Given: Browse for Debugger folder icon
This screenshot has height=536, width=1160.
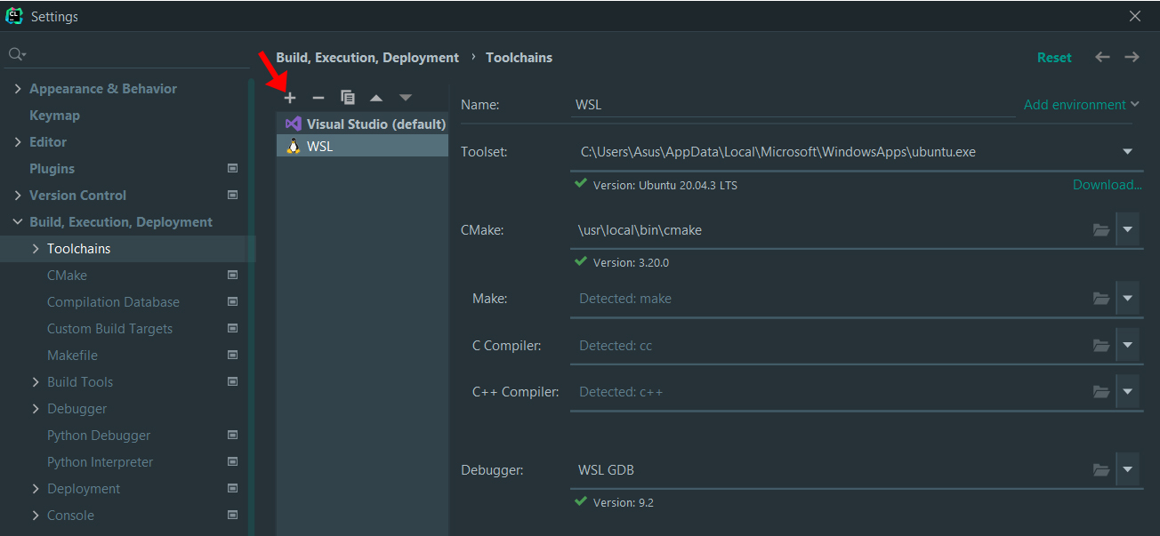Looking at the screenshot, I should pyautogui.click(x=1101, y=469).
